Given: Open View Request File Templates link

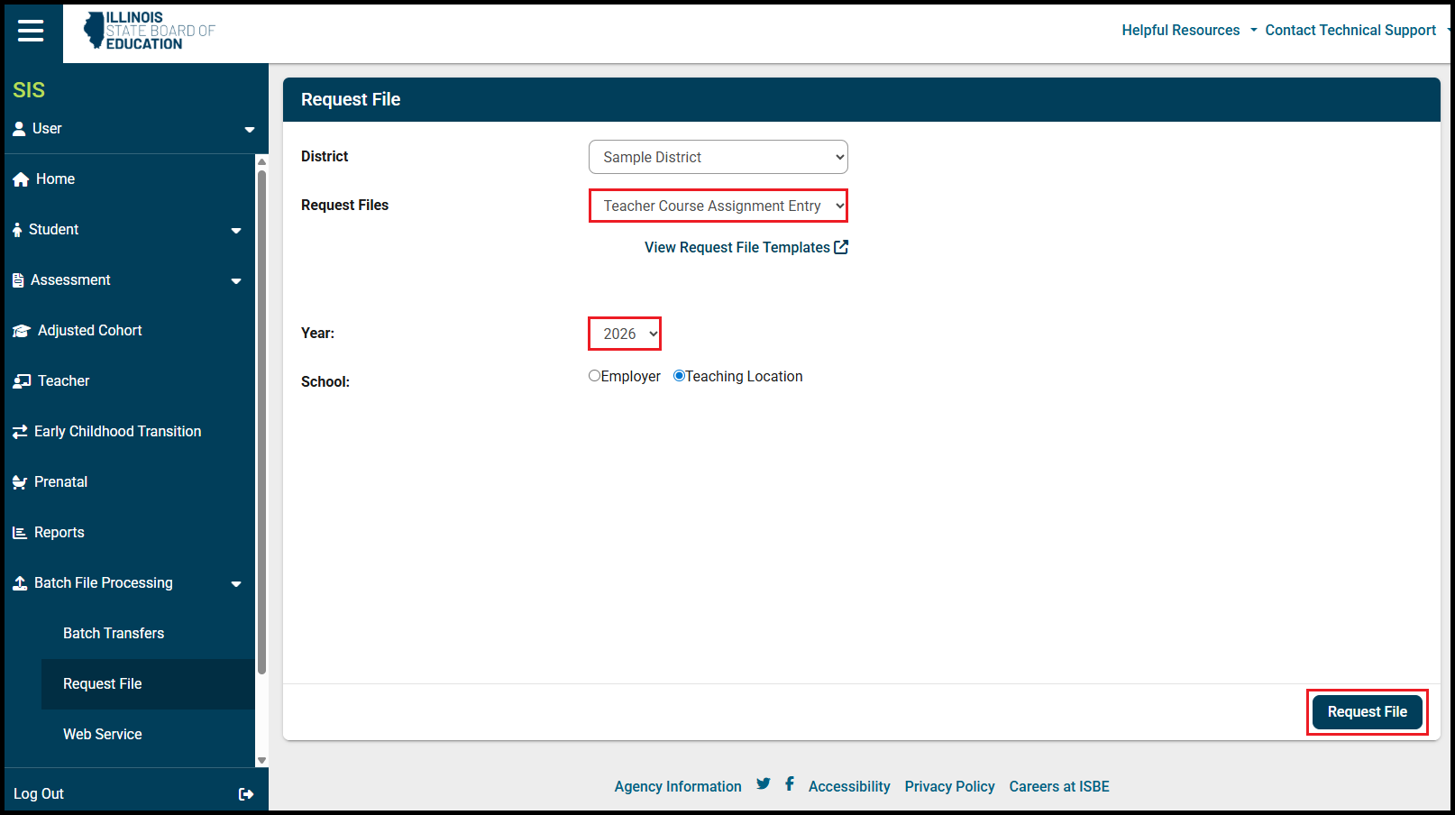Looking at the screenshot, I should pos(746,247).
